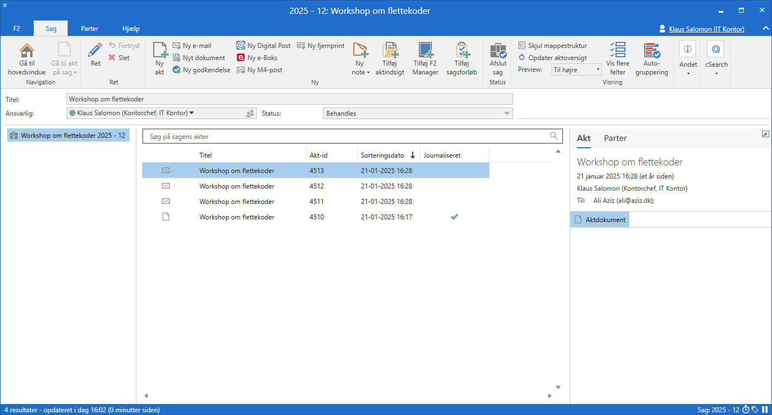Toggle Skjul mappestruktur

[553, 46]
